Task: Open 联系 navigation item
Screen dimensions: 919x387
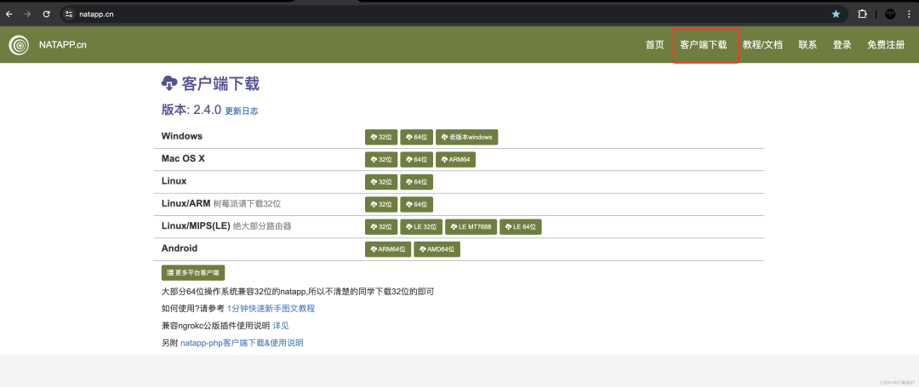Action: tap(808, 45)
